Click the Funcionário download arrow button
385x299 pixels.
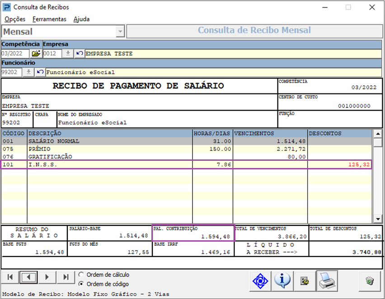pyautogui.click(x=28, y=72)
